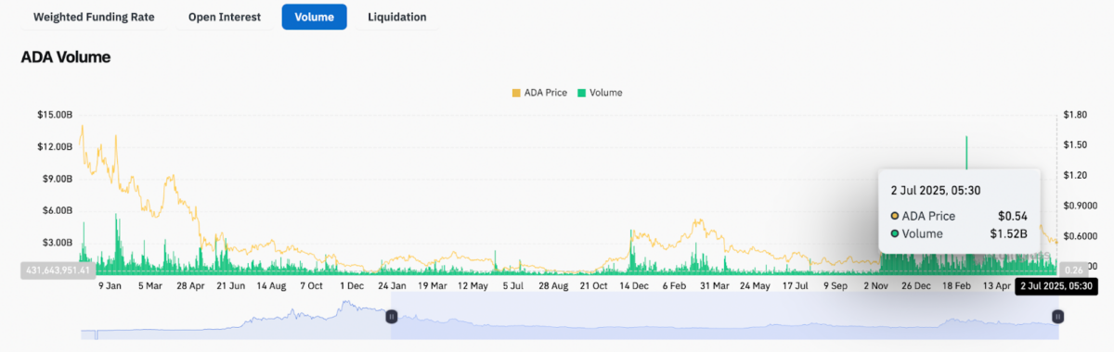Switch to the Liquidation tab
The image size is (1114, 352).
click(x=397, y=17)
